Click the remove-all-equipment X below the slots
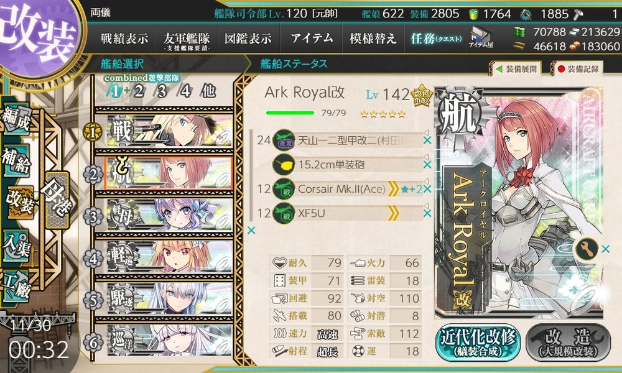 (251, 230)
